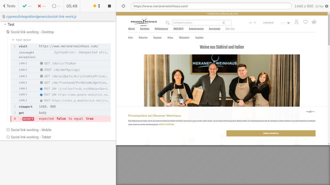Accept cookies with Cookies akzeptieren button
This screenshot has height=185, width=330.
click(x=271, y=133)
